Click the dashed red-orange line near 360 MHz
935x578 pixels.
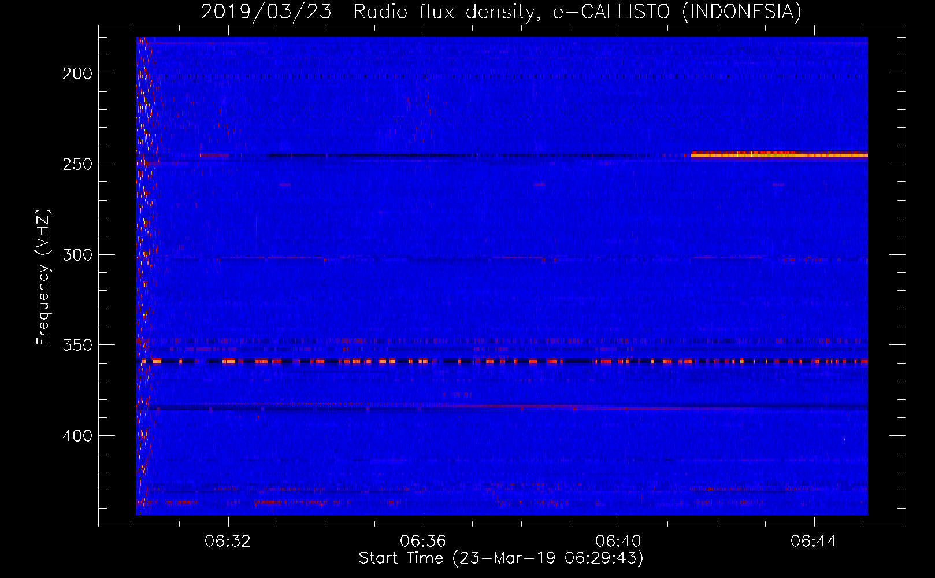tap(502, 361)
